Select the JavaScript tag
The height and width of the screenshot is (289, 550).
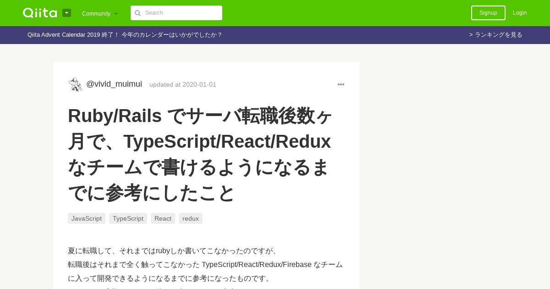87,218
